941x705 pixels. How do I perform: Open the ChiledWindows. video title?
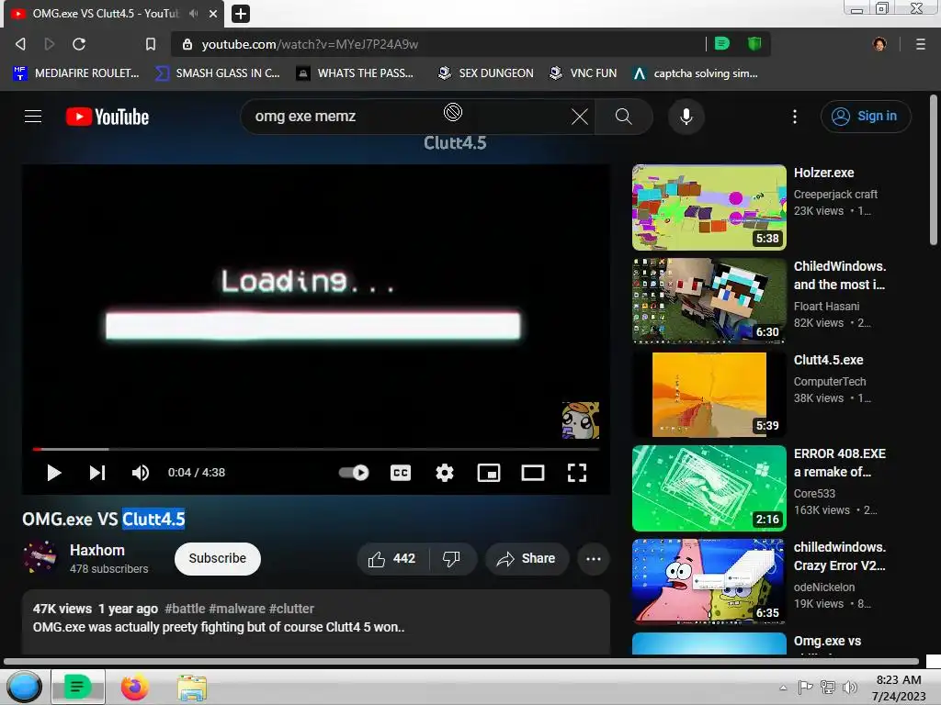coord(840,275)
